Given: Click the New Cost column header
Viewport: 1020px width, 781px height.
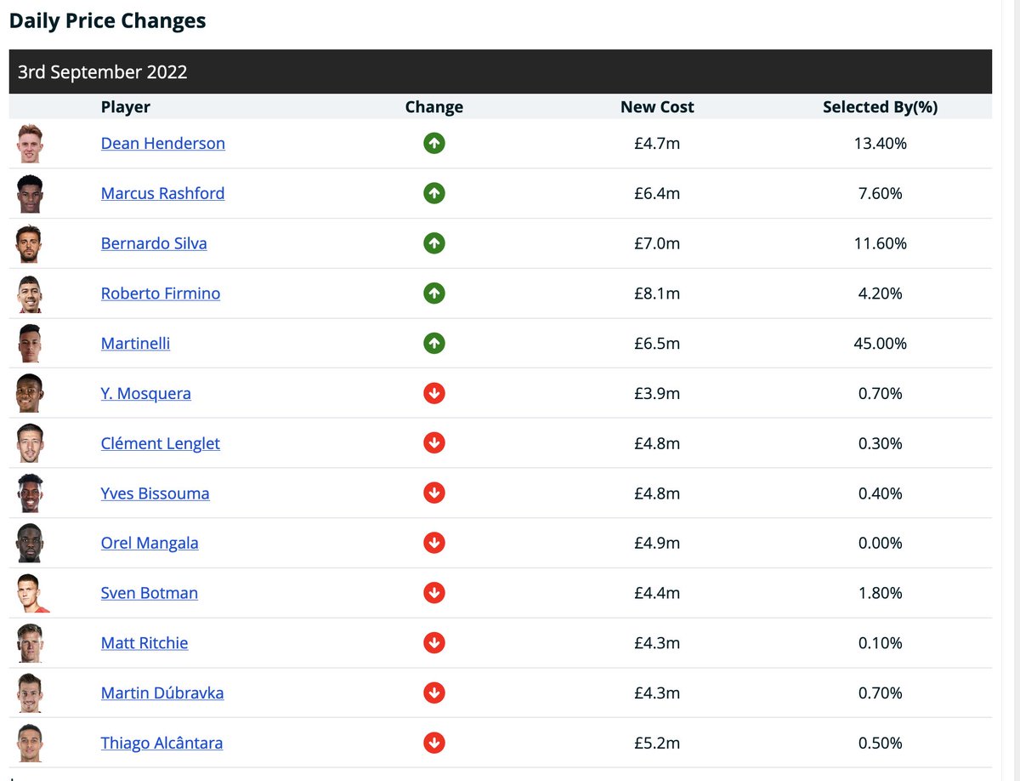Looking at the screenshot, I should [x=657, y=106].
